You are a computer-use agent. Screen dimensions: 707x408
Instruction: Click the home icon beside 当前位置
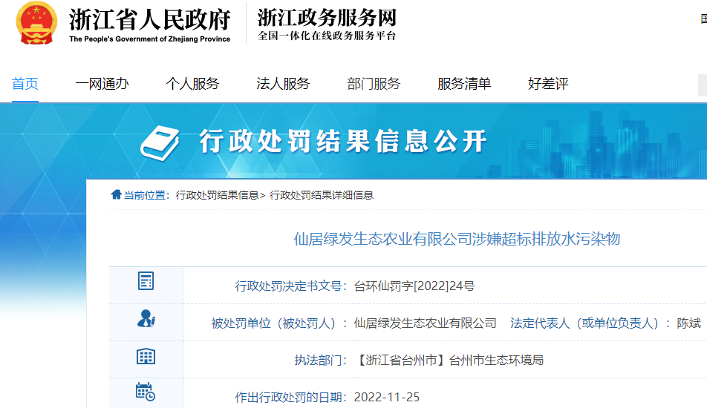pos(117,194)
